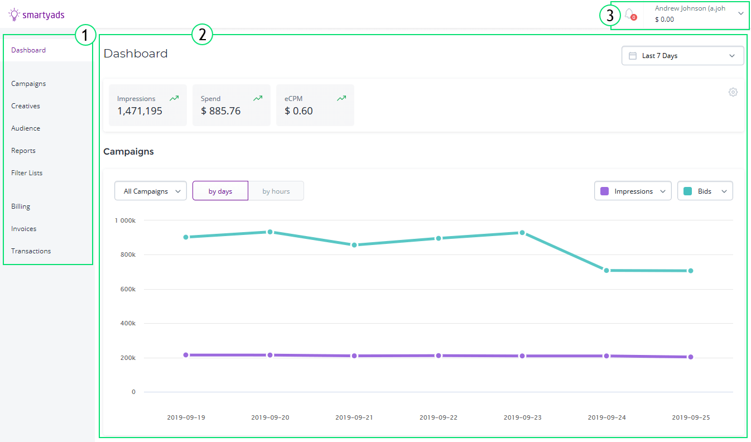Go to Campaigns in the sidebar

[28, 84]
